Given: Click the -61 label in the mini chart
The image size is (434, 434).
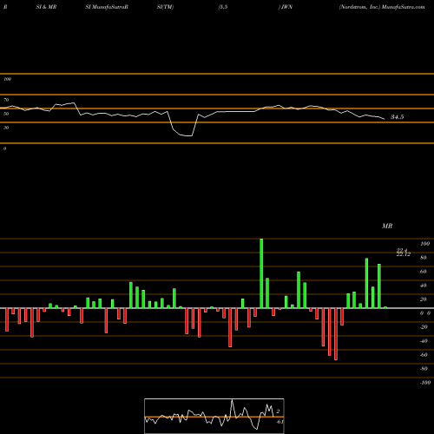Looking at the screenshot, I should point(279,422).
